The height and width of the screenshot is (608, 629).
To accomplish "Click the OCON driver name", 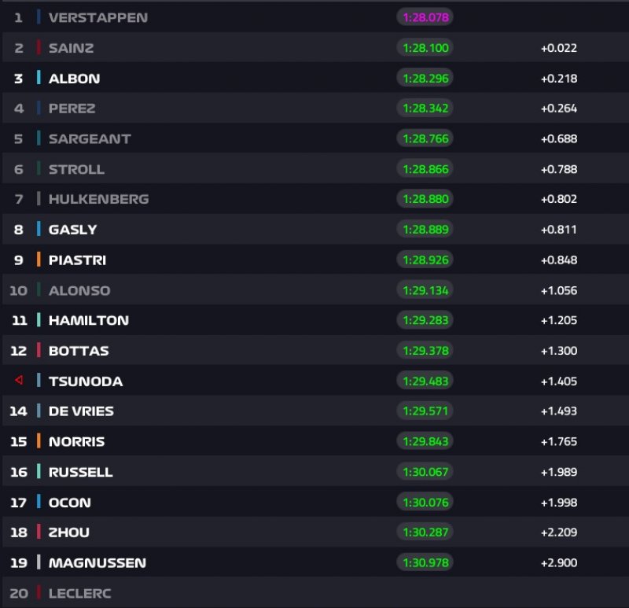I will 69,502.
